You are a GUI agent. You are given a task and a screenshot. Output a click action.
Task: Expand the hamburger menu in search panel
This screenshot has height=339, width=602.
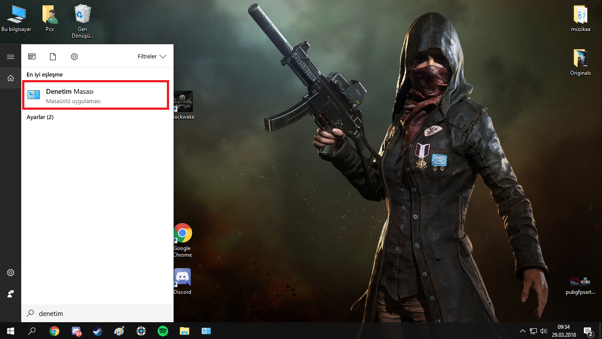pyautogui.click(x=11, y=57)
